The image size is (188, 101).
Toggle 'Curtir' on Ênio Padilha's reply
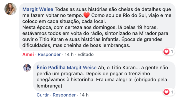click(x=43, y=95)
